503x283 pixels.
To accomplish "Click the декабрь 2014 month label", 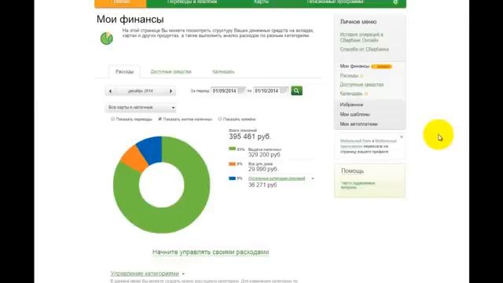I will [141, 91].
